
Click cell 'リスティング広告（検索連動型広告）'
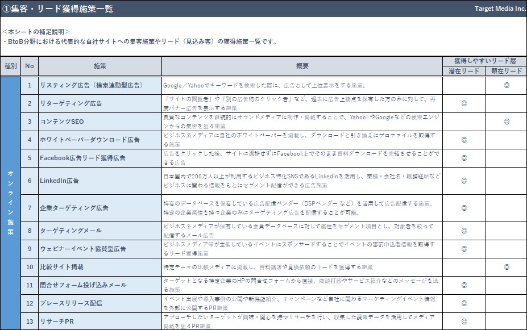pos(100,86)
